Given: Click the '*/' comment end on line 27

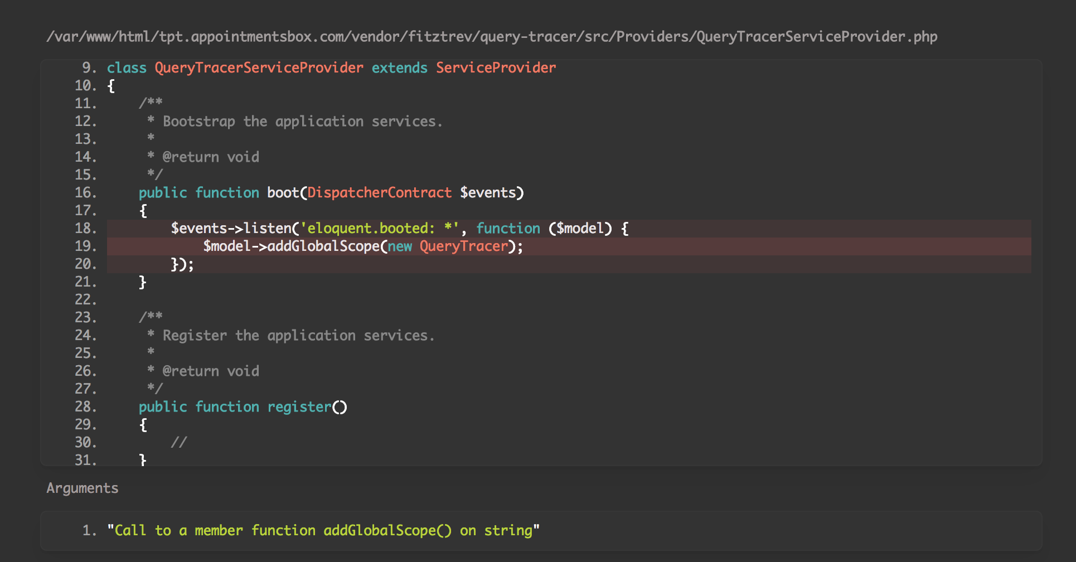Looking at the screenshot, I should click(155, 389).
